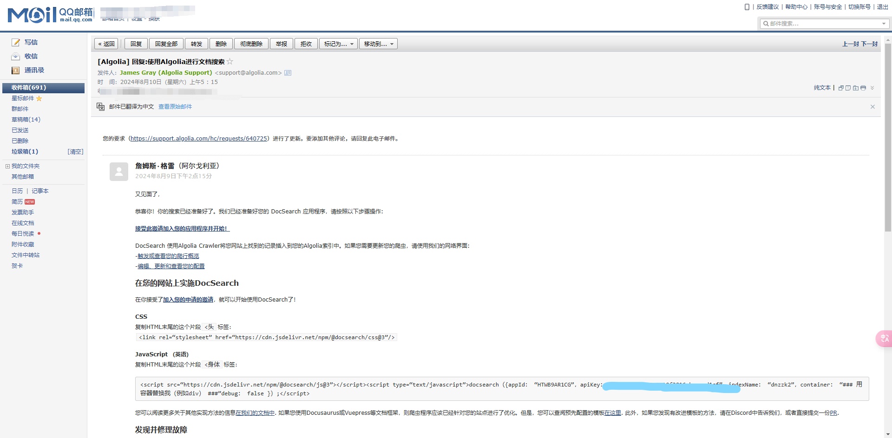The width and height of the screenshot is (892, 438).
Task: Switch to 纯文本 plain text view
Action: [822, 88]
